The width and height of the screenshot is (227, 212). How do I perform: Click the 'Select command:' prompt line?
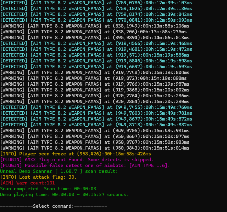(54, 206)
